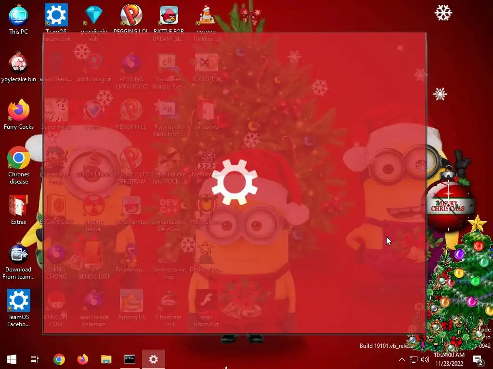This screenshot has height=369, width=493.
Task: Open the taskbar clock and date
Action: [x=449, y=359]
